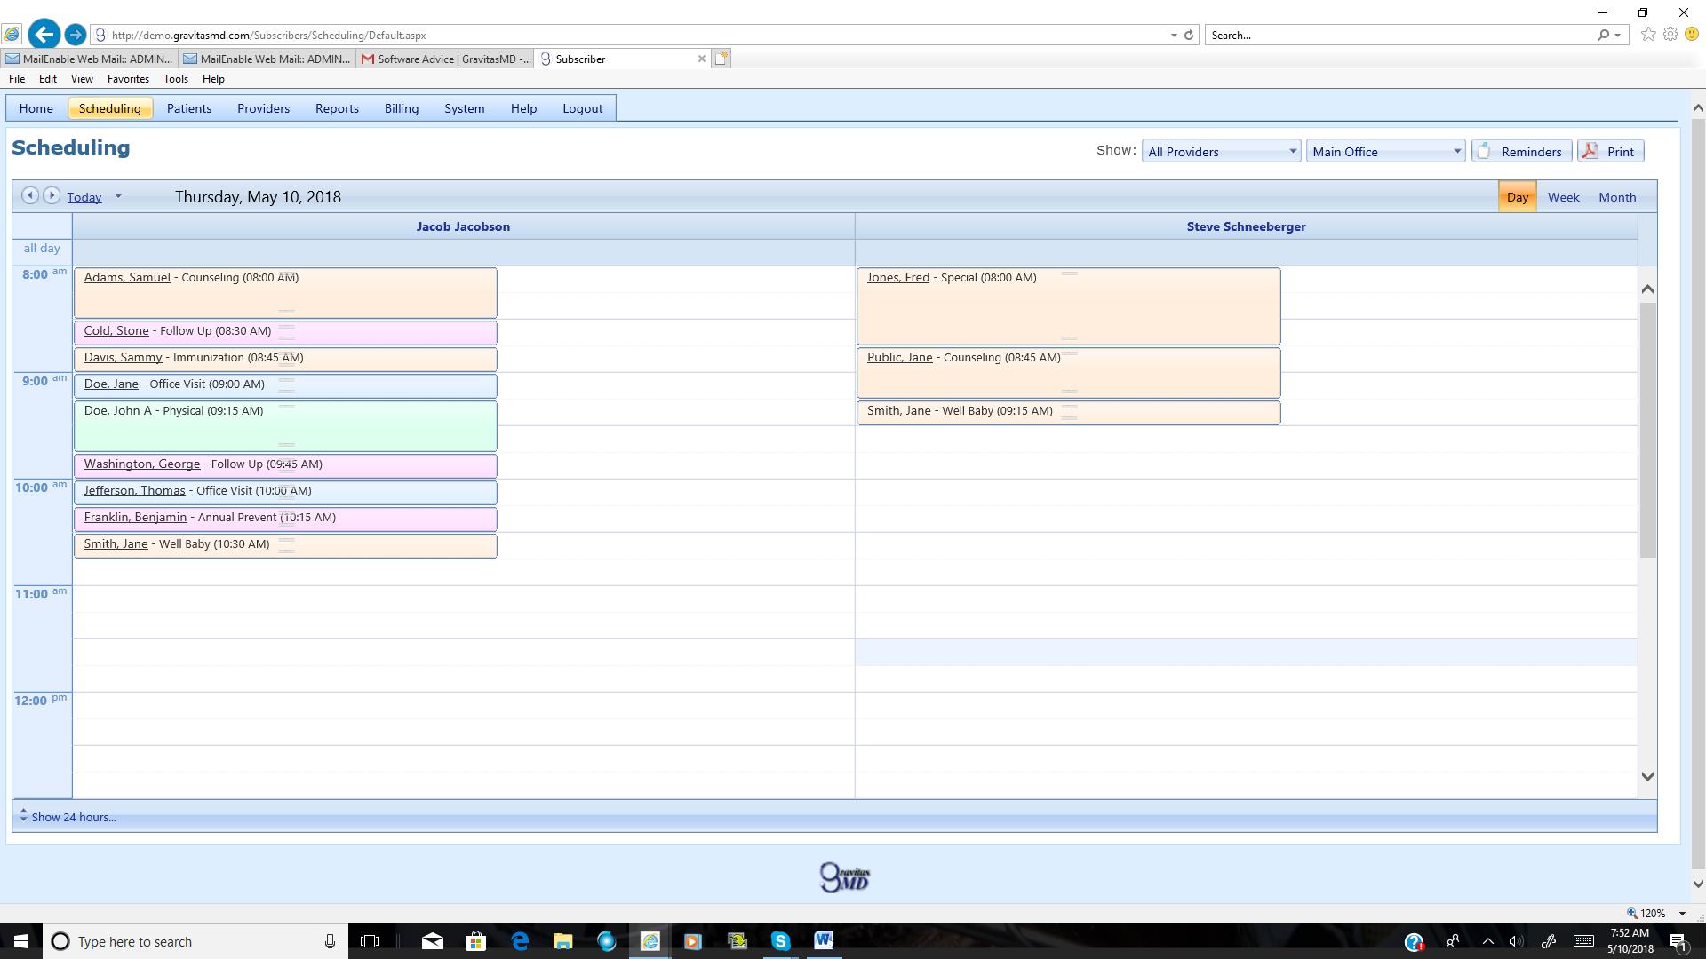1706x959 pixels.
Task: Open the Billing menu
Action: 401,108
